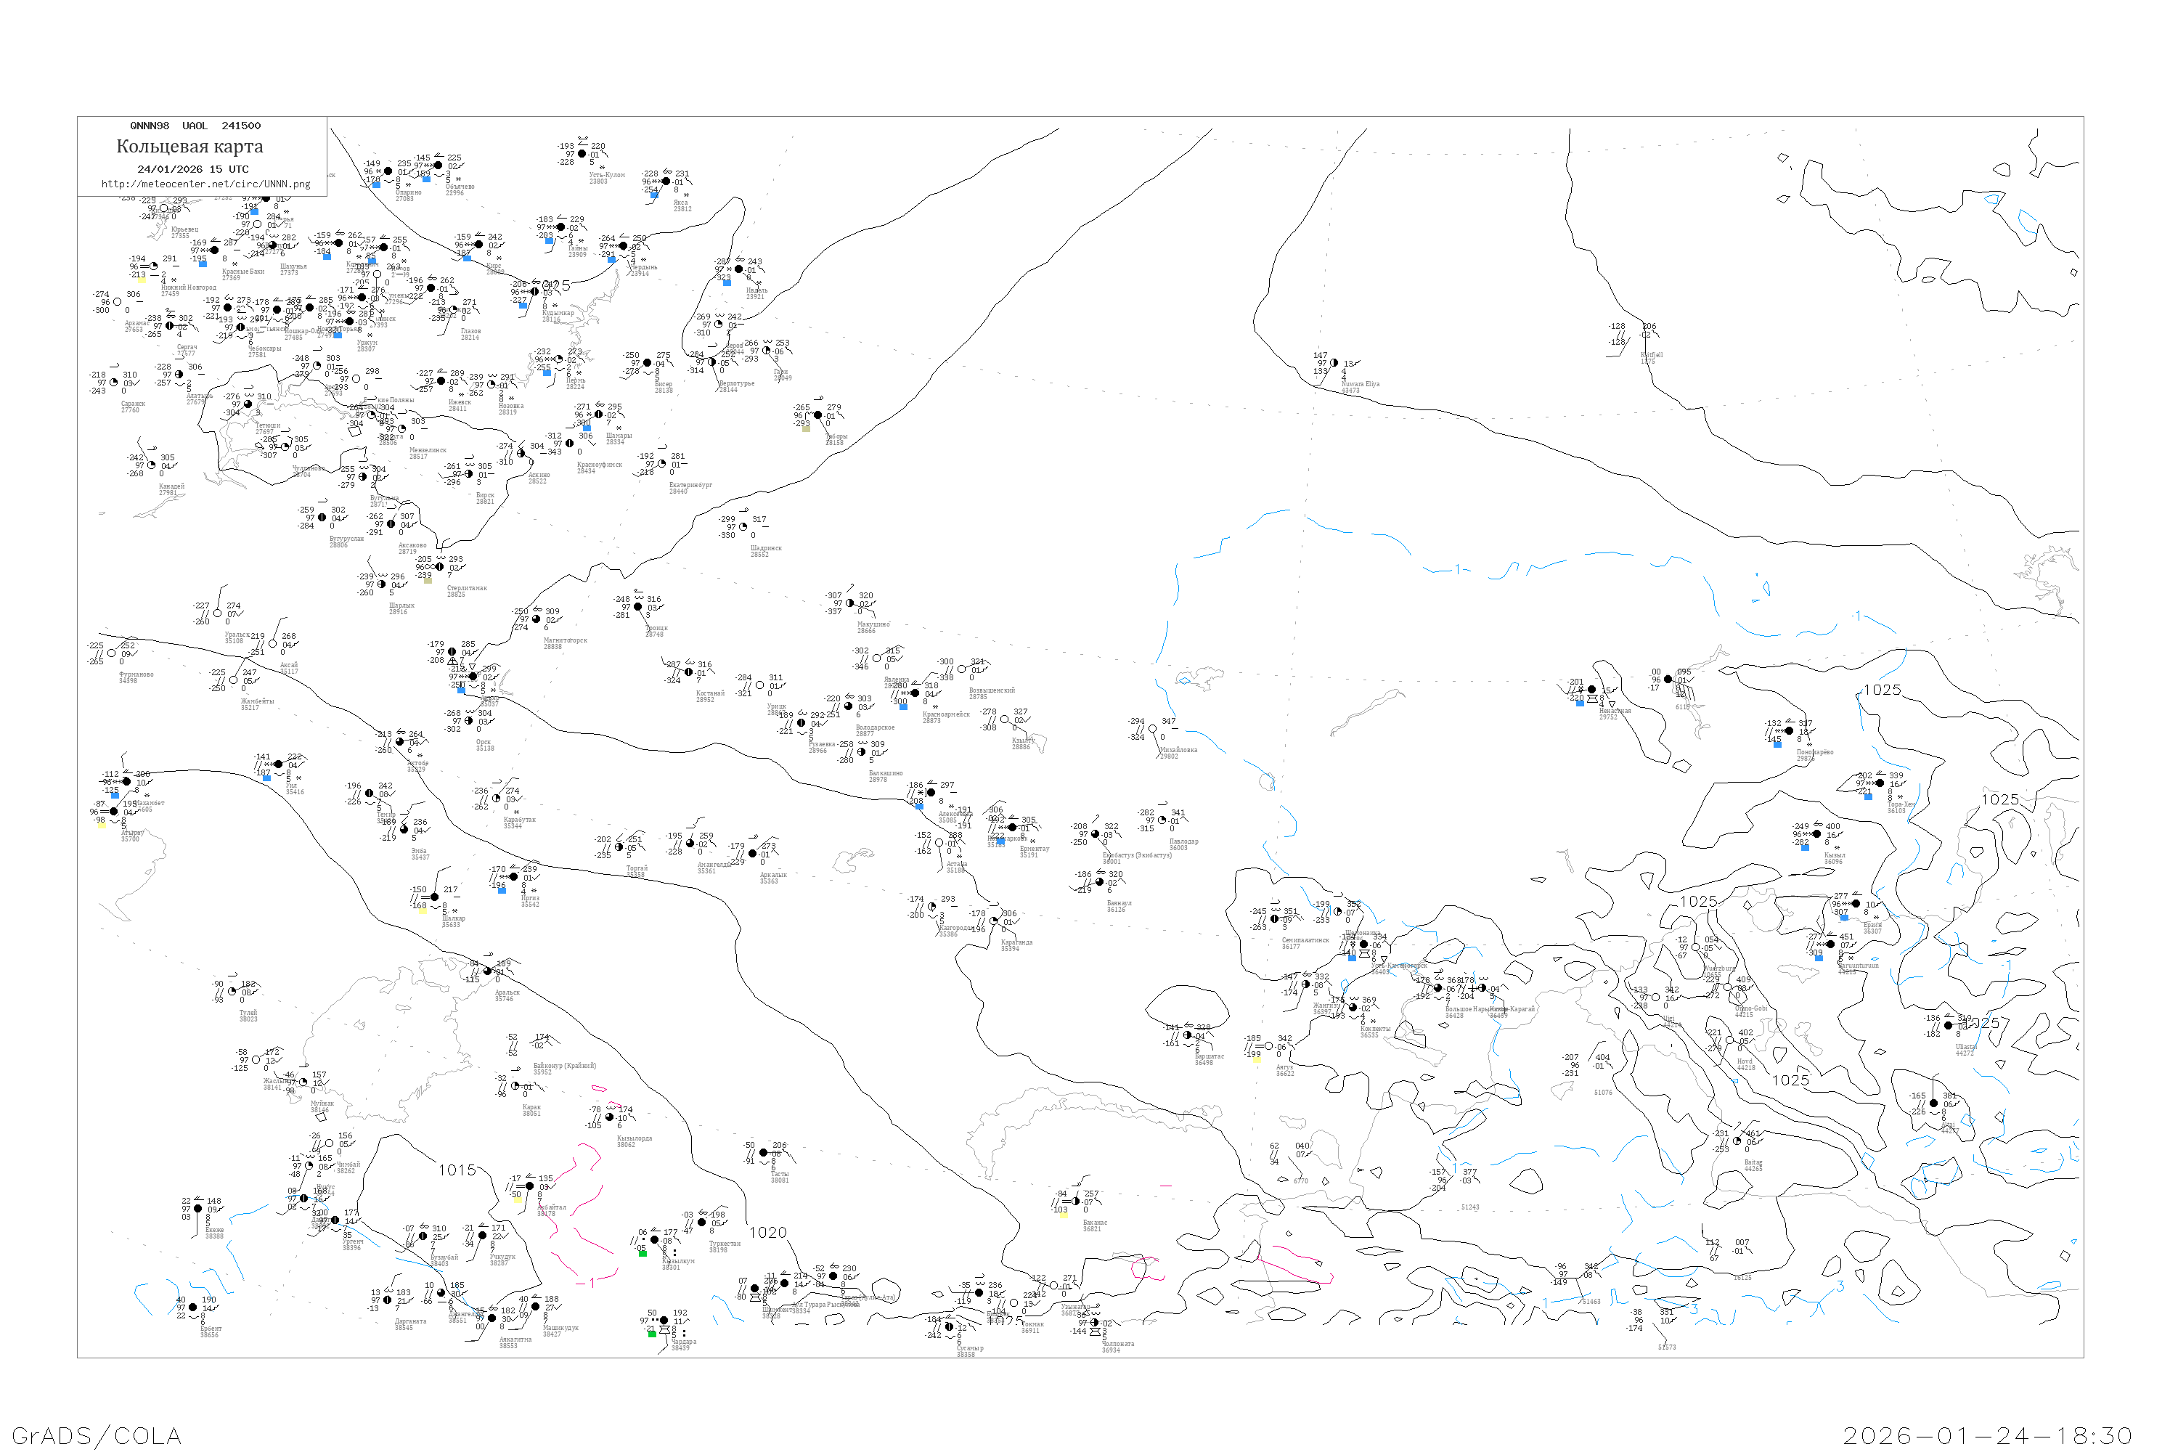The width and height of the screenshot is (2178, 1452).
Task: Click the Аральск station circle marker
Action: pyautogui.click(x=488, y=971)
